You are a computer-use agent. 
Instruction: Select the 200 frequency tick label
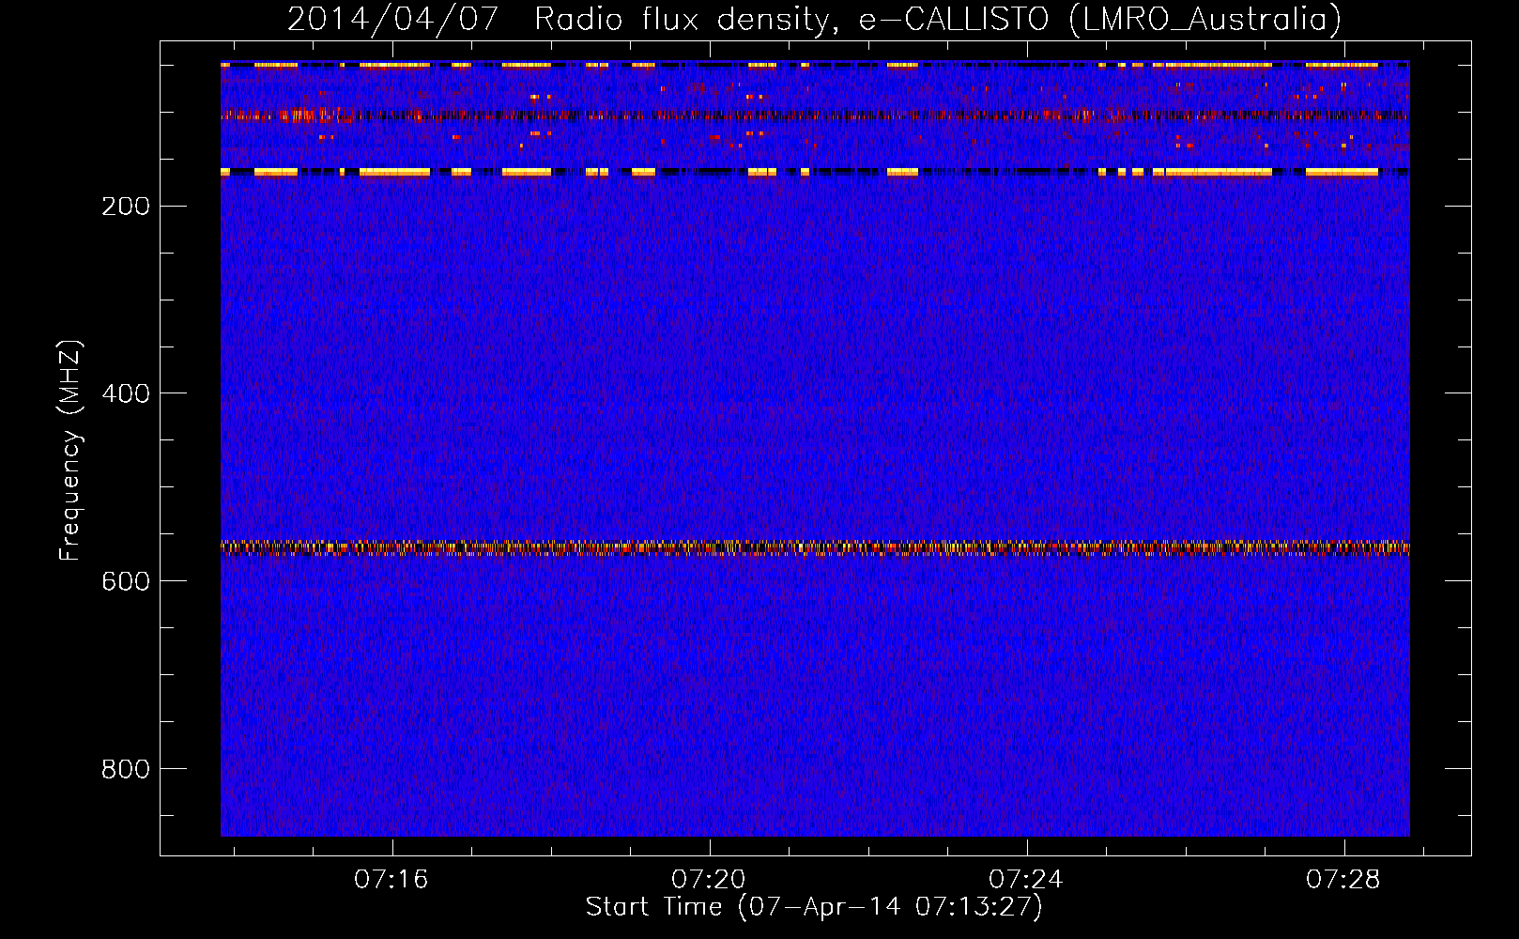[x=125, y=207]
